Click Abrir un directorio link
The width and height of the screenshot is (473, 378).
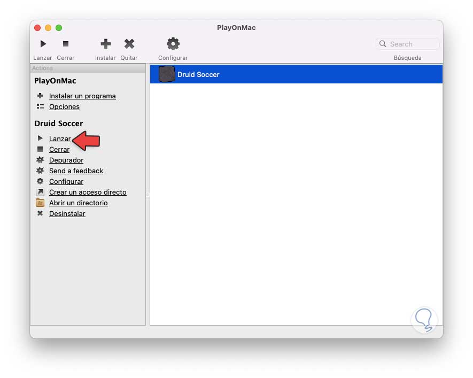click(x=79, y=203)
